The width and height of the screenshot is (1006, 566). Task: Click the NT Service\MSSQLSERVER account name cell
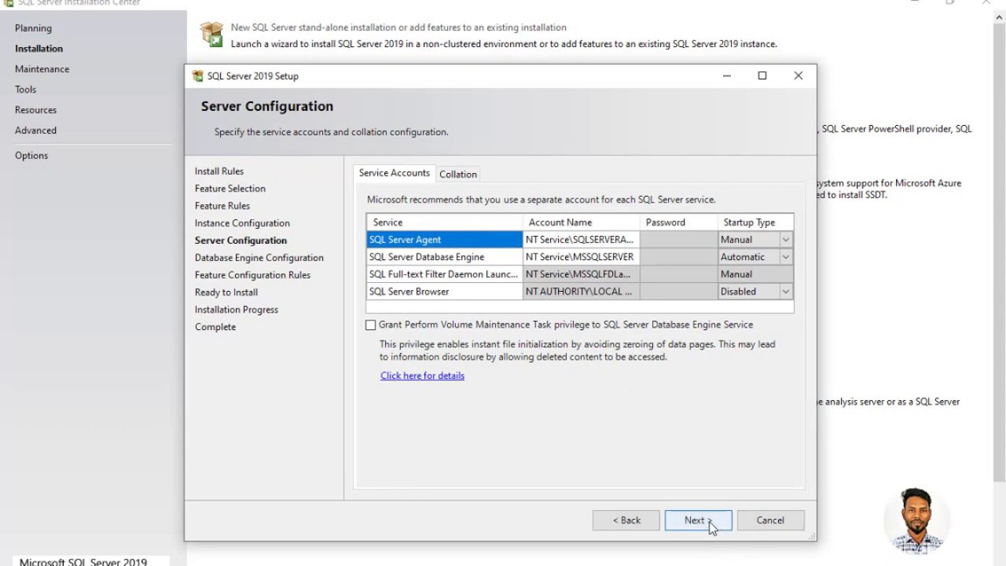coord(582,257)
